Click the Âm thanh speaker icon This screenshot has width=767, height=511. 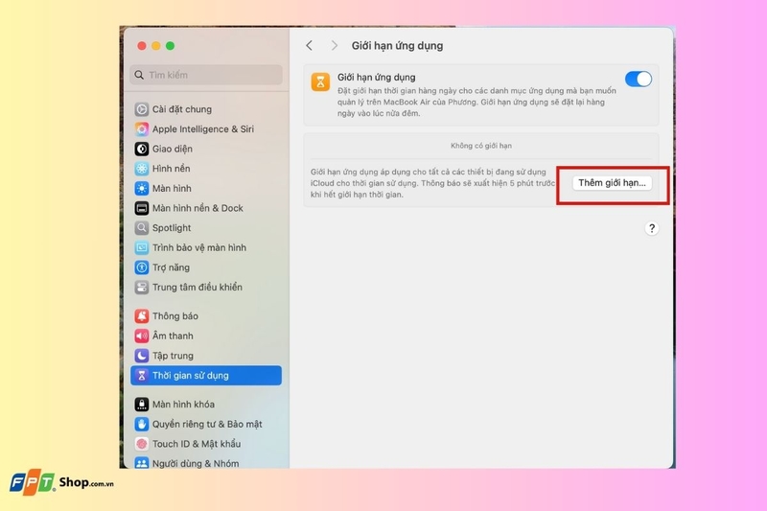click(141, 336)
